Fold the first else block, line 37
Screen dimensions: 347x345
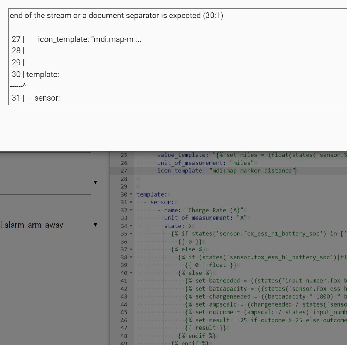pyautogui.click(x=131, y=249)
